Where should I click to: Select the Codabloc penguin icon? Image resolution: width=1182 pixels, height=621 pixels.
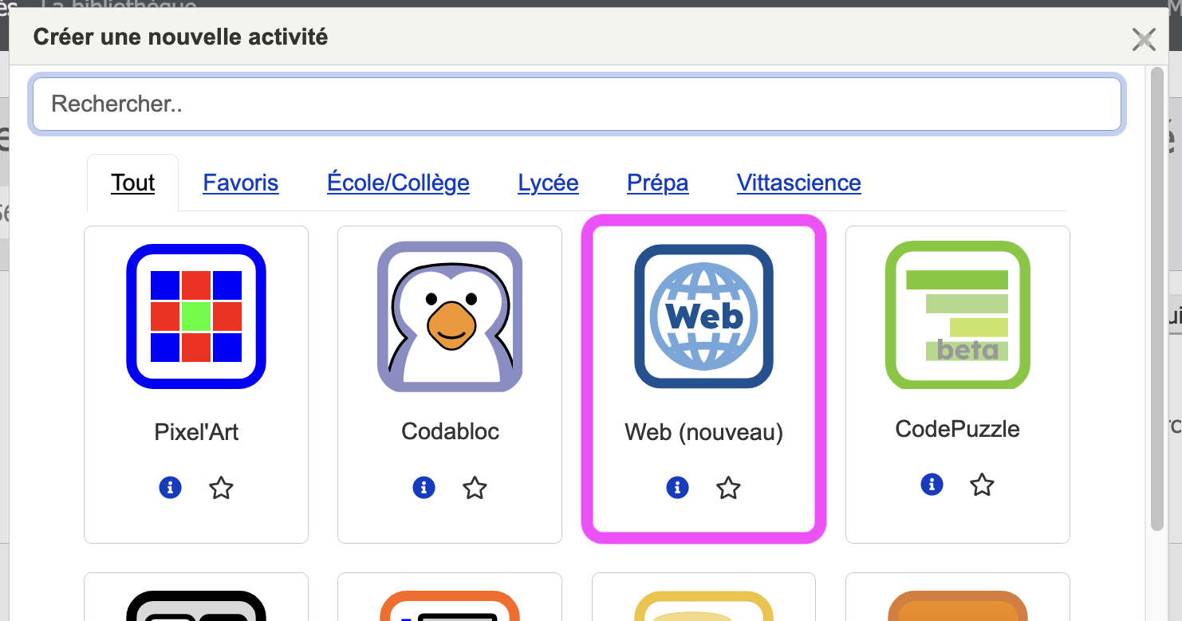click(x=450, y=316)
